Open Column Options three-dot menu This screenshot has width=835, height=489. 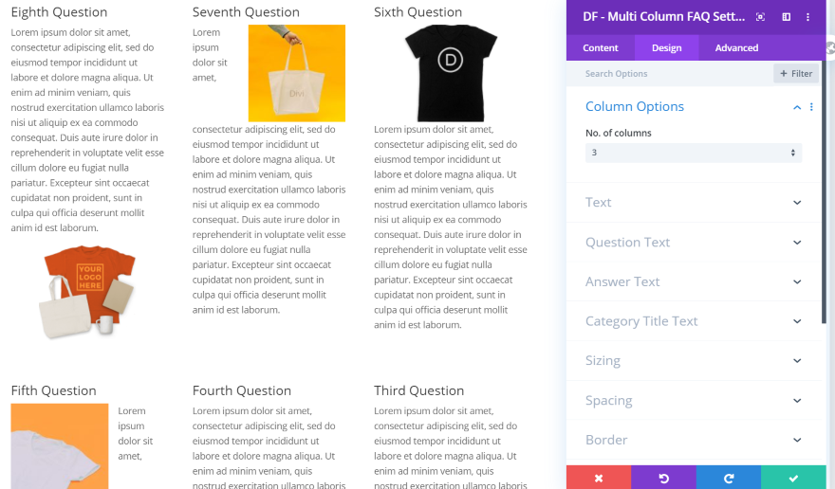811,107
